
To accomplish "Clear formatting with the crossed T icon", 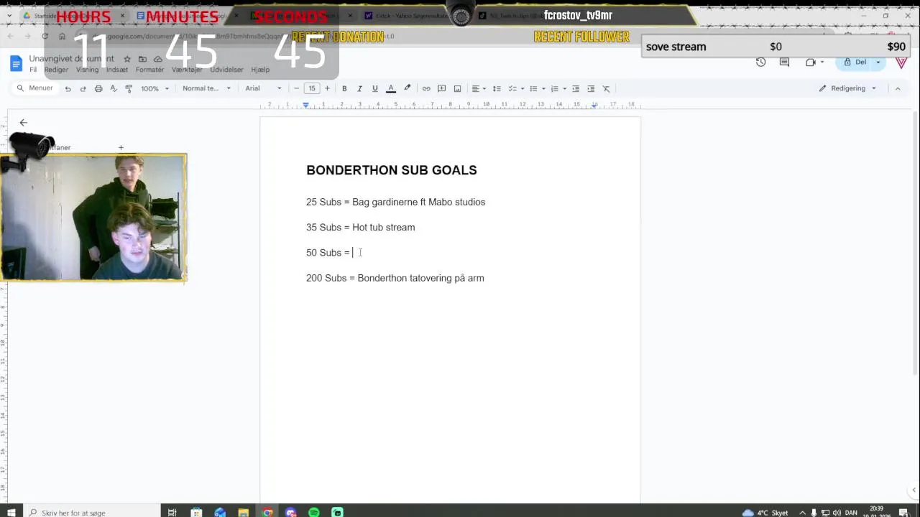I will pos(606,88).
